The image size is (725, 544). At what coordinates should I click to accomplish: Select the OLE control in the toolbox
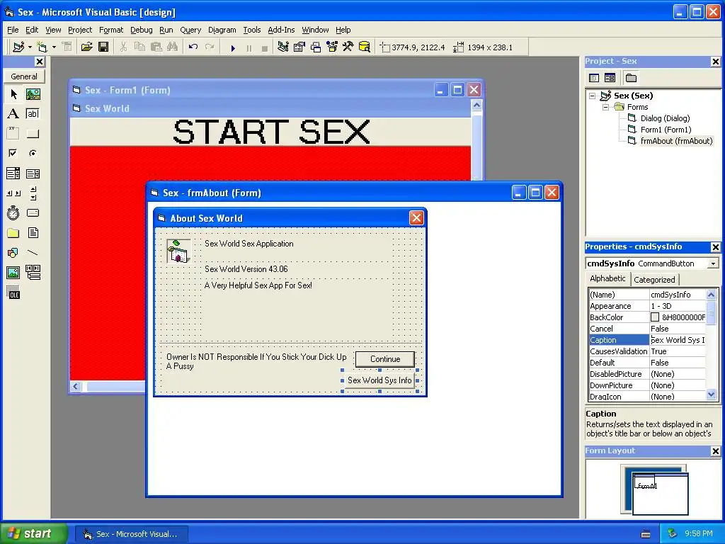13,293
